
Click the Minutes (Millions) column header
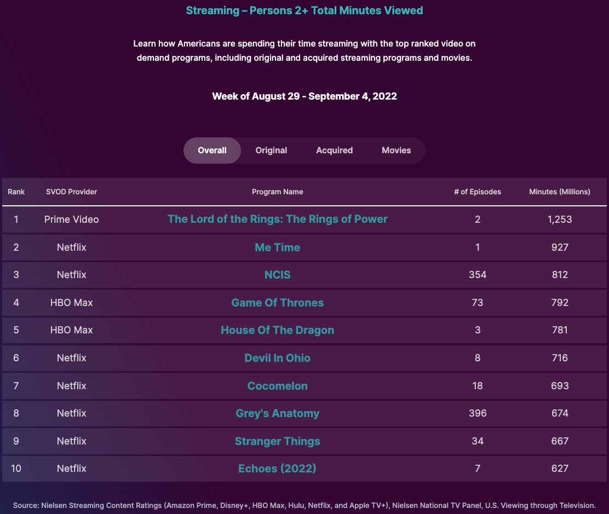pyautogui.click(x=560, y=192)
